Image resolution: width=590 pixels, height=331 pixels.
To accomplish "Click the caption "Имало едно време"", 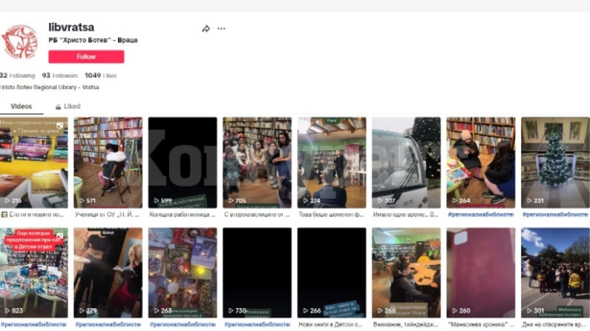I will pyautogui.click(x=406, y=214).
